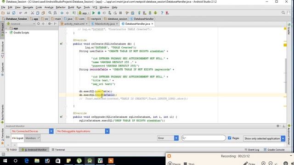Click the Open folder toolbar icon
The image size is (294, 165).
pyautogui.click(x=3, y=13)
